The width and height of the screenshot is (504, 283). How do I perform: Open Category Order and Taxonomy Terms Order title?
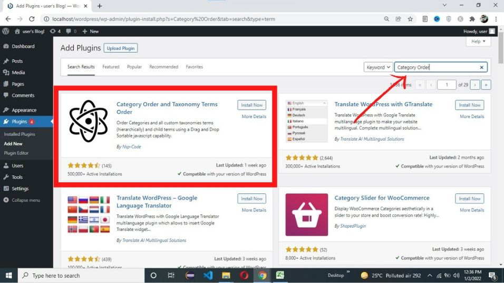167,108
